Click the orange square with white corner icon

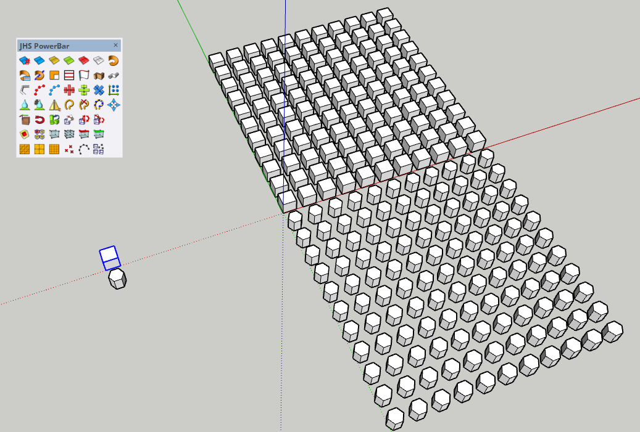coord(54,75)
